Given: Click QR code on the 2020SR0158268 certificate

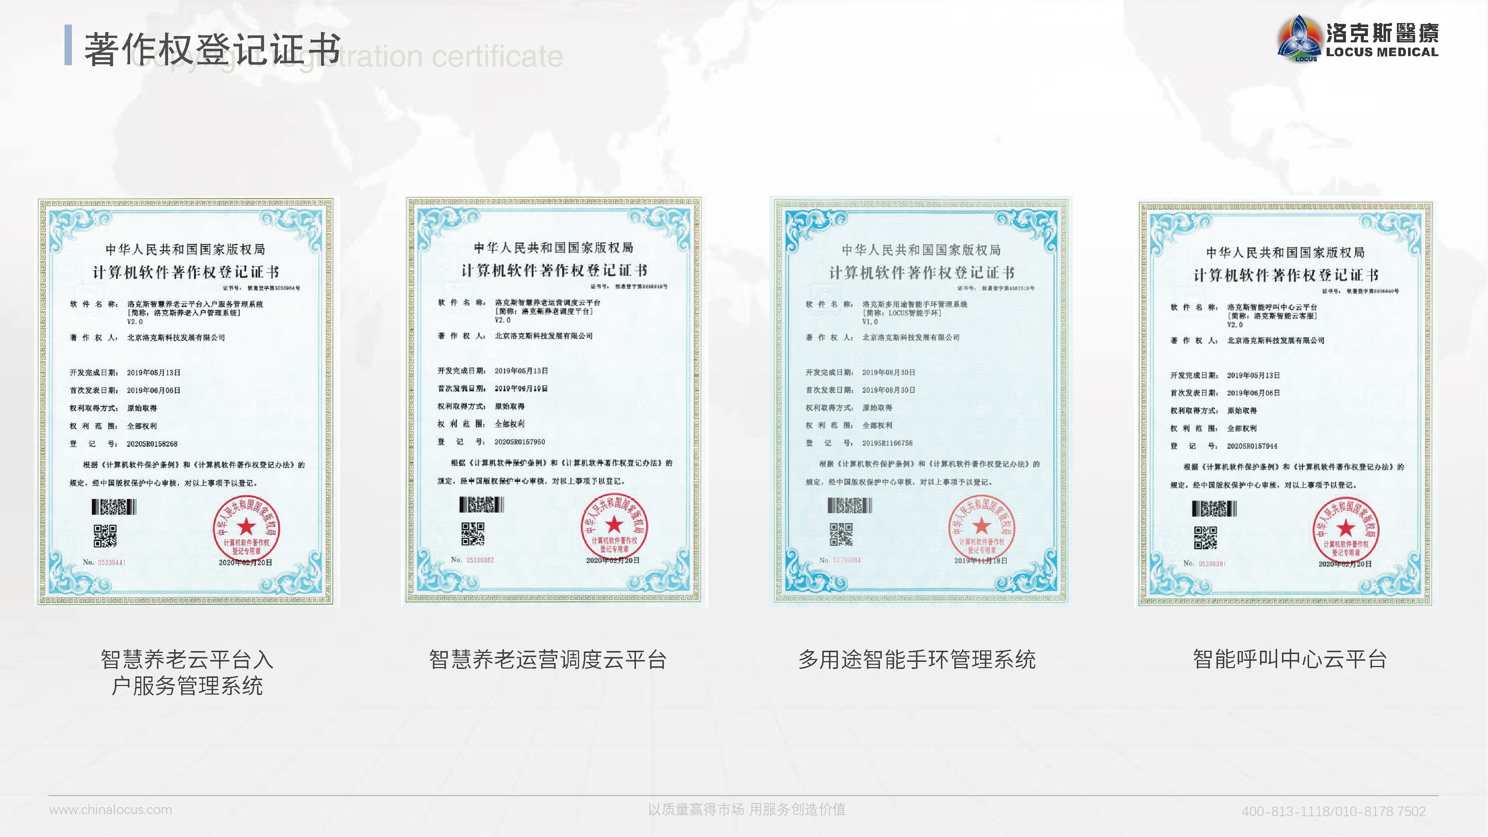Looking at the screenshot, I should click(105, 535).
